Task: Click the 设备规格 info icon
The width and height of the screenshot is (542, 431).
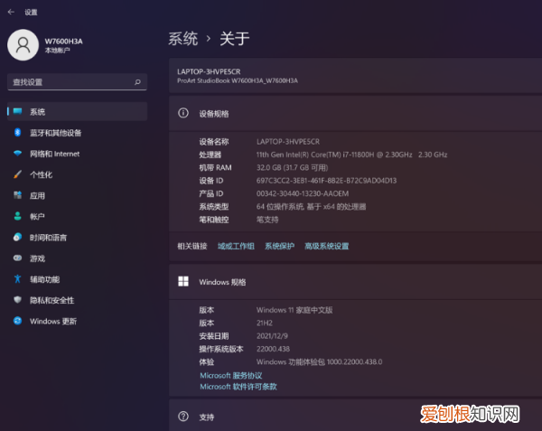Action: tap(183, 113)
